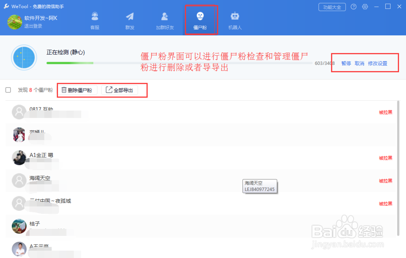Click the 全部导出 export all button

[120, 90]
